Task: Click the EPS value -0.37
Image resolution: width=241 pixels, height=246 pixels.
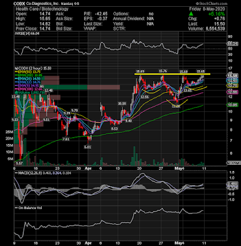Action: coord(102,19)
